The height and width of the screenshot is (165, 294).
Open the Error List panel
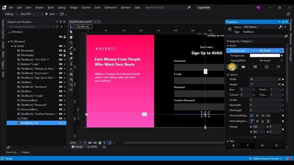tap(12, 152)
